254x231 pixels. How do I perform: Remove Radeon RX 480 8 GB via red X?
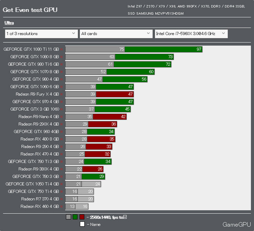62,139
